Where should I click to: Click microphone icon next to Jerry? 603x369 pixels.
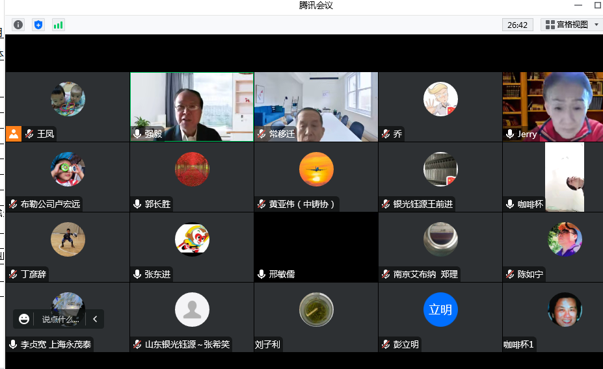click(x=510, y=134)
